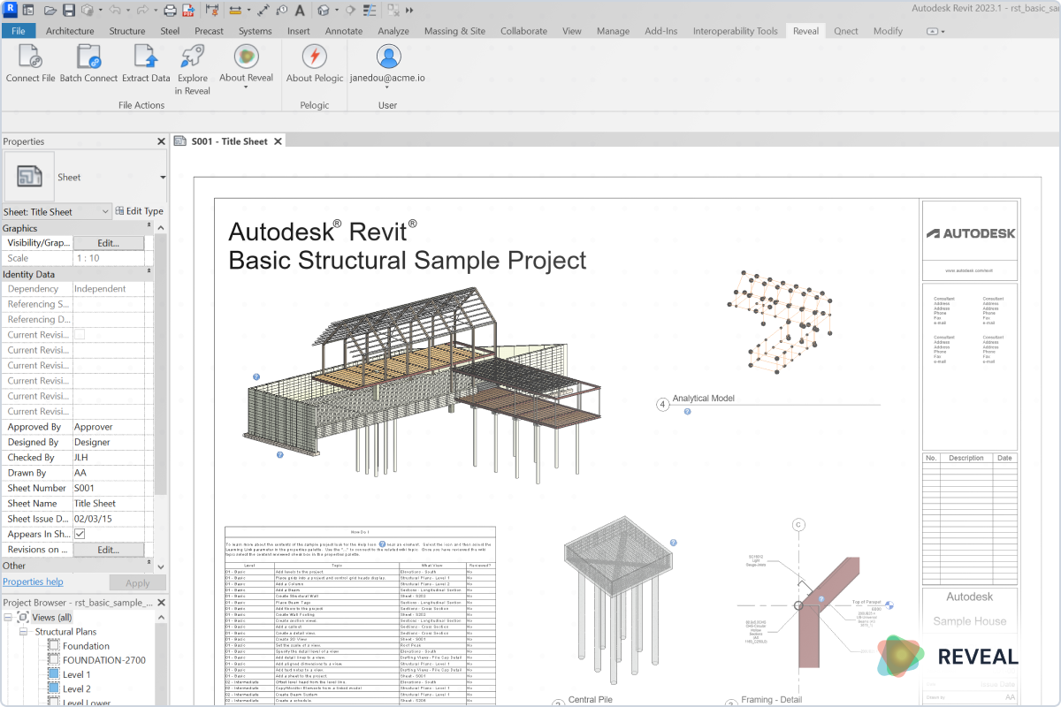
Task: Open the Sheet type selector dropdown arrow
Action: 163,177
